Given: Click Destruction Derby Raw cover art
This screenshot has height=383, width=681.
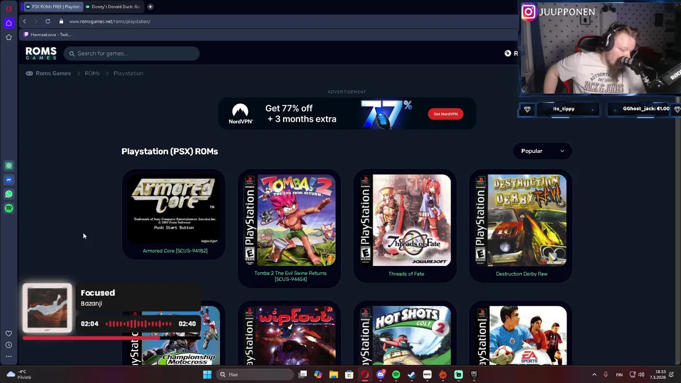Looking at the screenshot, I should click(521, 220).
